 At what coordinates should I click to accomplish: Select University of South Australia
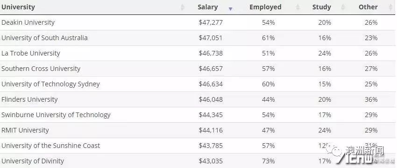[44, 38]
